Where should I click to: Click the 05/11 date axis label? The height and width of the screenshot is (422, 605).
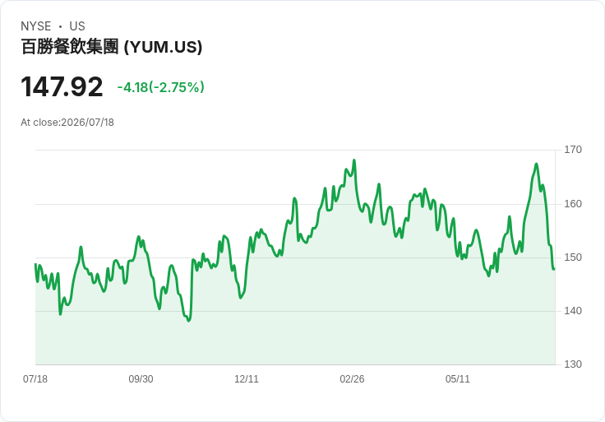458,379
